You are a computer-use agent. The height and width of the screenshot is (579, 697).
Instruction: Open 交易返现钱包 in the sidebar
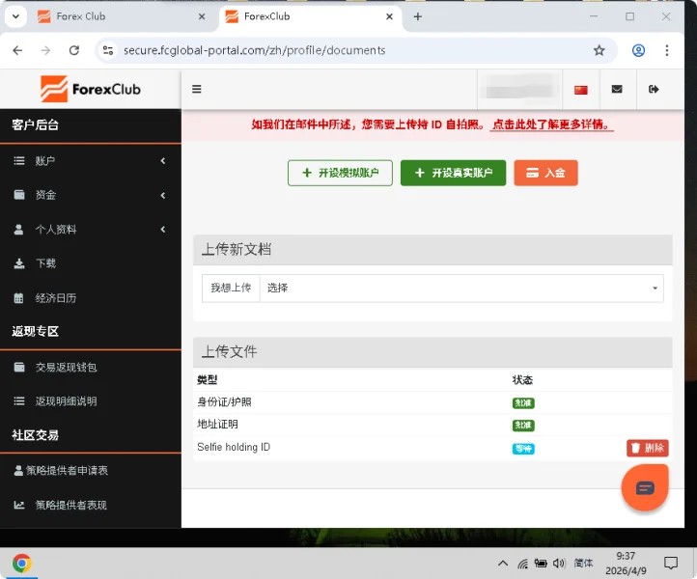coord(91,368)
